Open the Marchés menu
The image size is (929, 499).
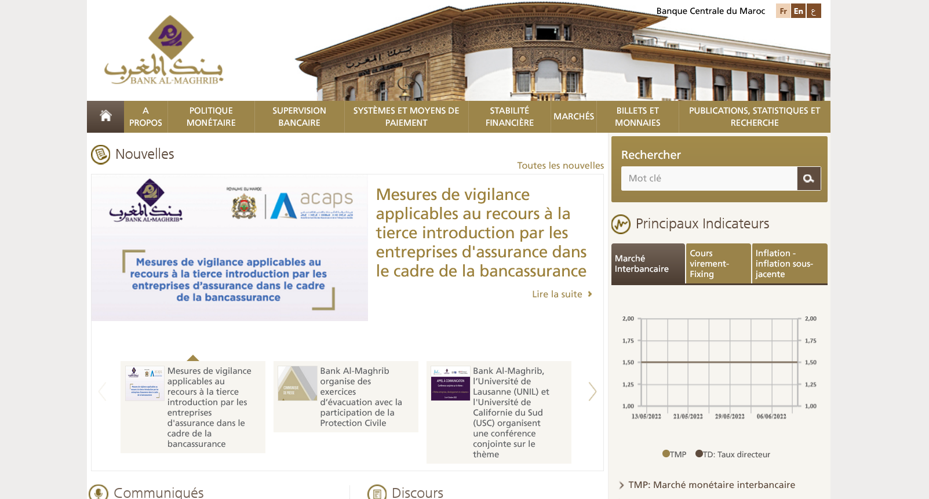click(573, 116)
